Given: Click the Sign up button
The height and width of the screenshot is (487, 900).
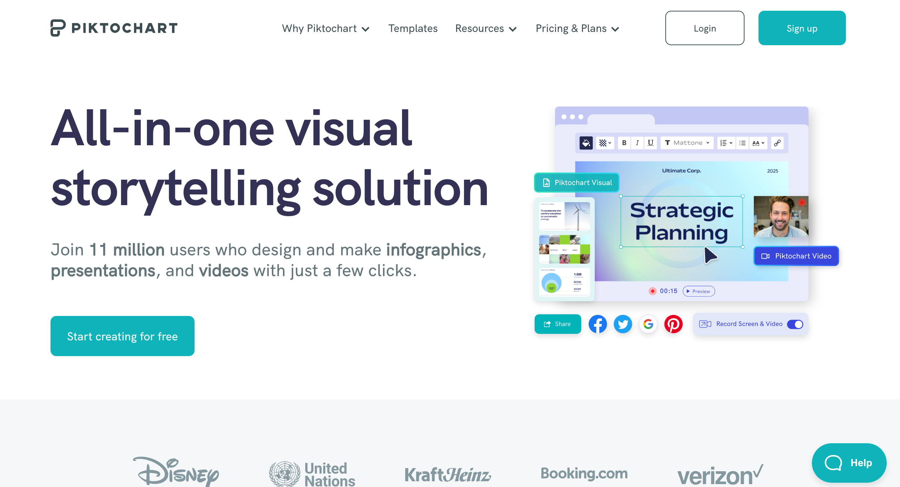Looking at the screenshot, I should pos(802,28).
